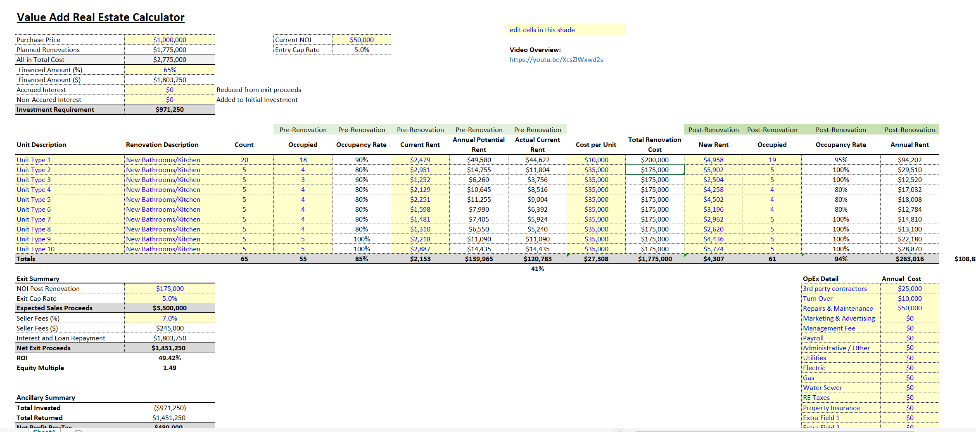This screenshot has height=432, width=976.
Task: Select the 3rd party contractors cost $25,000
Action: pyautogui.click(x=910, y=288)
